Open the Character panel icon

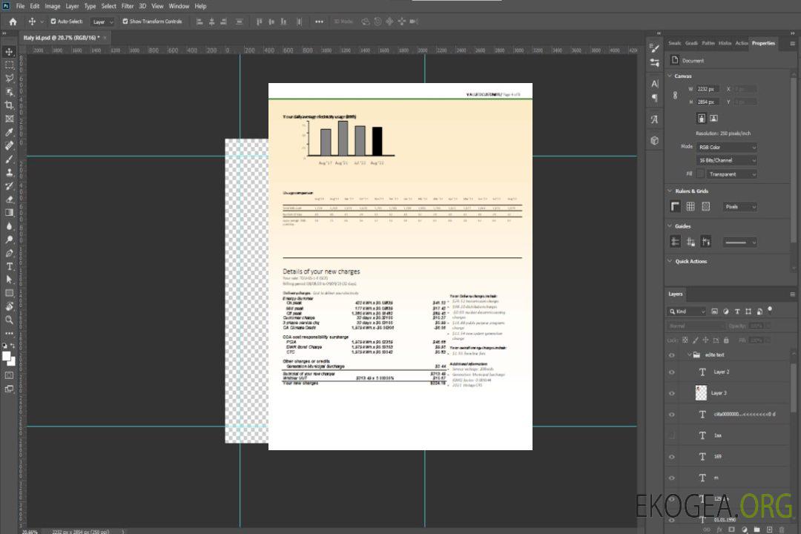654,84
